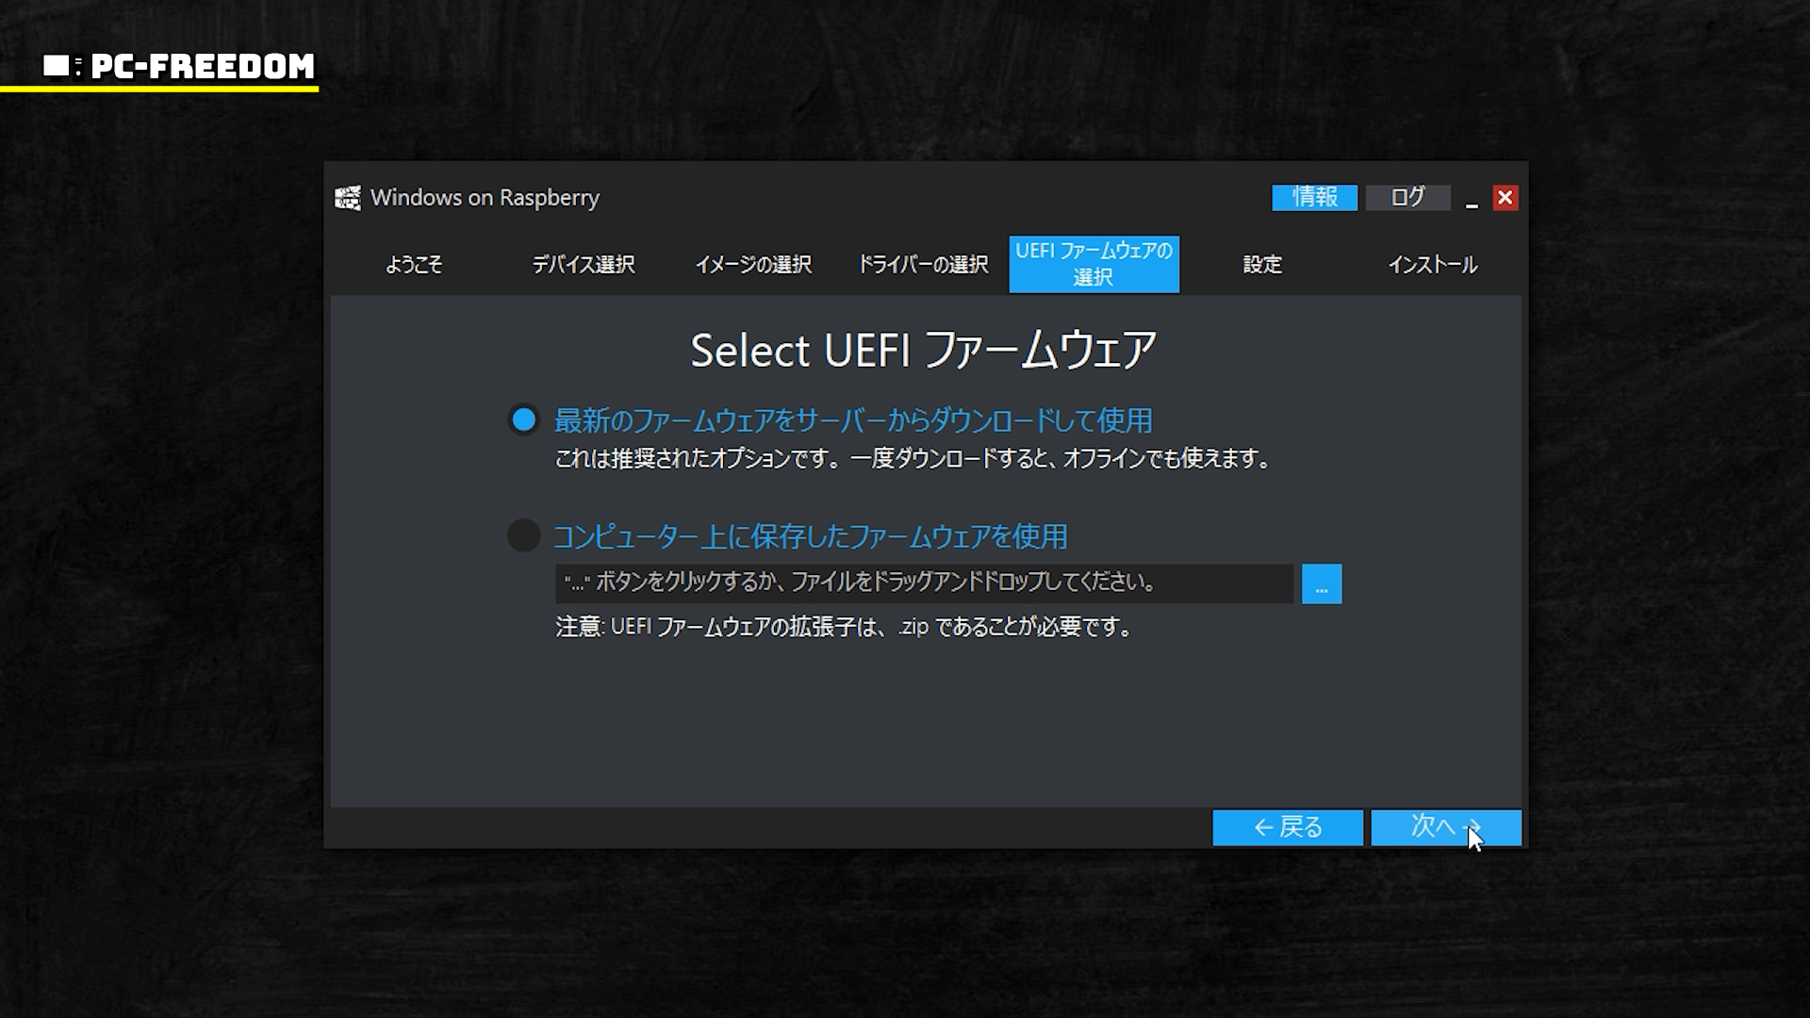Select the UEFI ファームウェアの選択 tab
The image size is (1810, 1018).
1094,264
